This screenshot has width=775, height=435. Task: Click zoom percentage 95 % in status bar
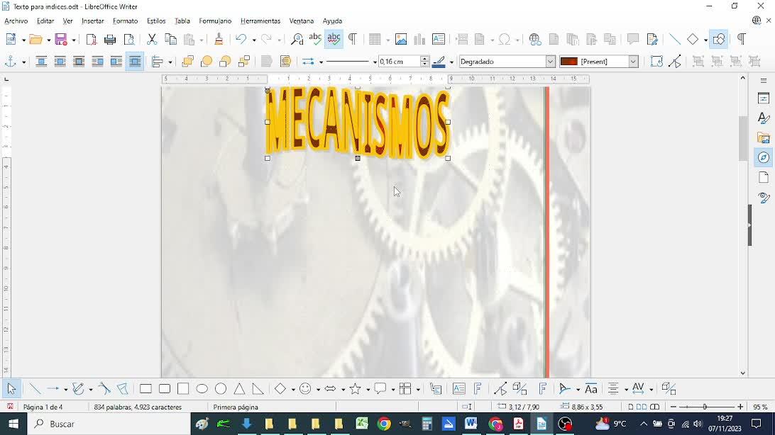(760, 407)
